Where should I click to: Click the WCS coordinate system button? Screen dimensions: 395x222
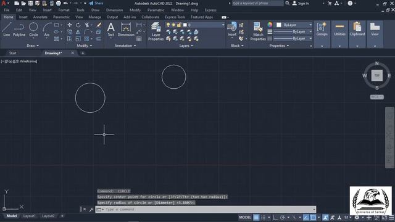click(377, 97)
